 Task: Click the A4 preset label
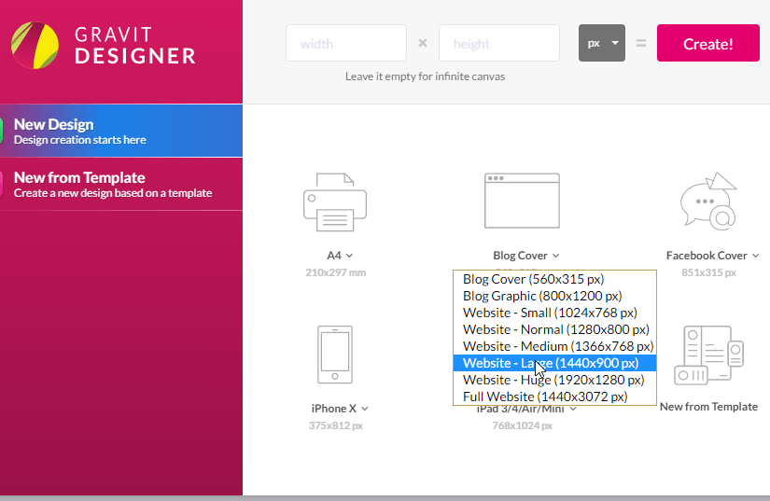[334, 256]
